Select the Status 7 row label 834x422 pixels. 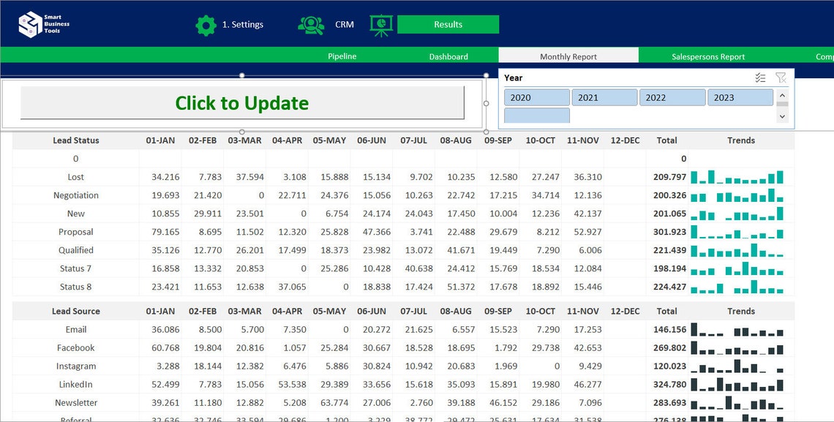pos(75,268)
